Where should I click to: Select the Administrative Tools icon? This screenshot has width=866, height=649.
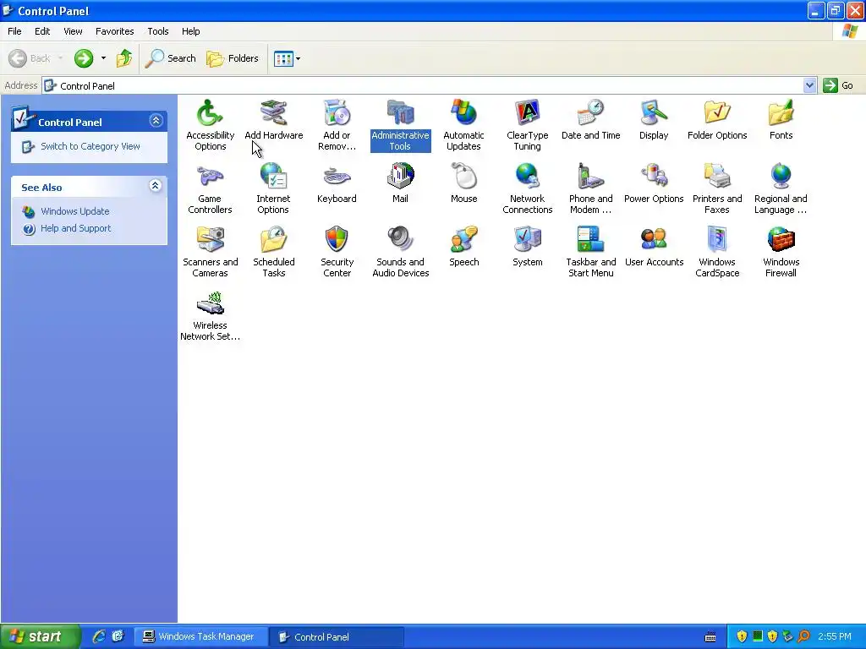(x=400, y=113)
